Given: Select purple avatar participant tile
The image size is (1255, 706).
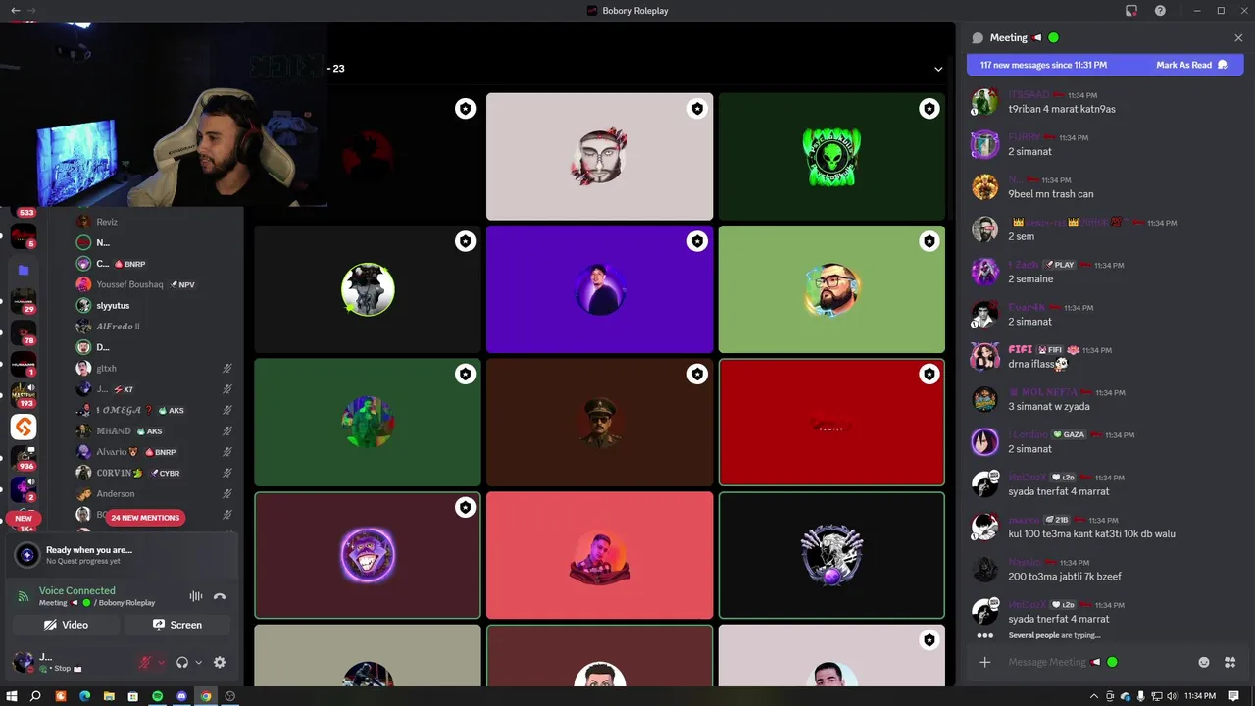Looking at the screenshot, I should coord(599,289).
